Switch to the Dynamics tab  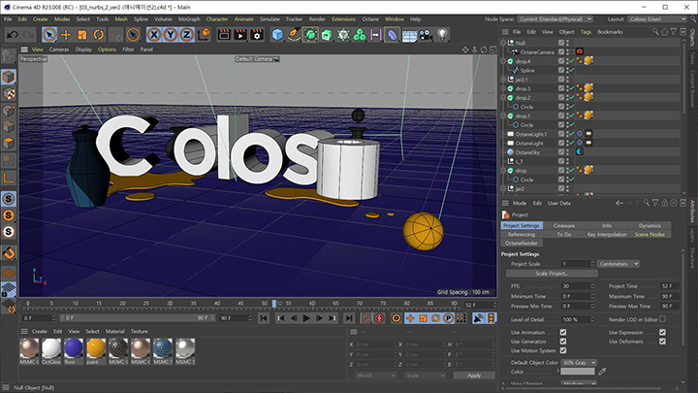click(650, 226)
